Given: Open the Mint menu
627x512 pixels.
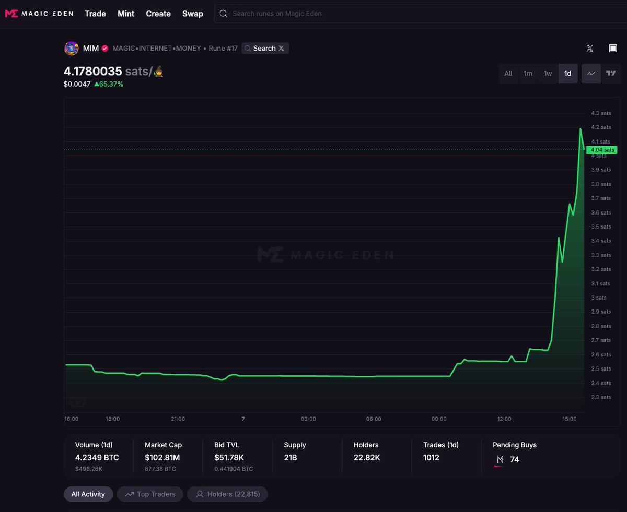Looking at the screenshot, I should pos(126,14).
